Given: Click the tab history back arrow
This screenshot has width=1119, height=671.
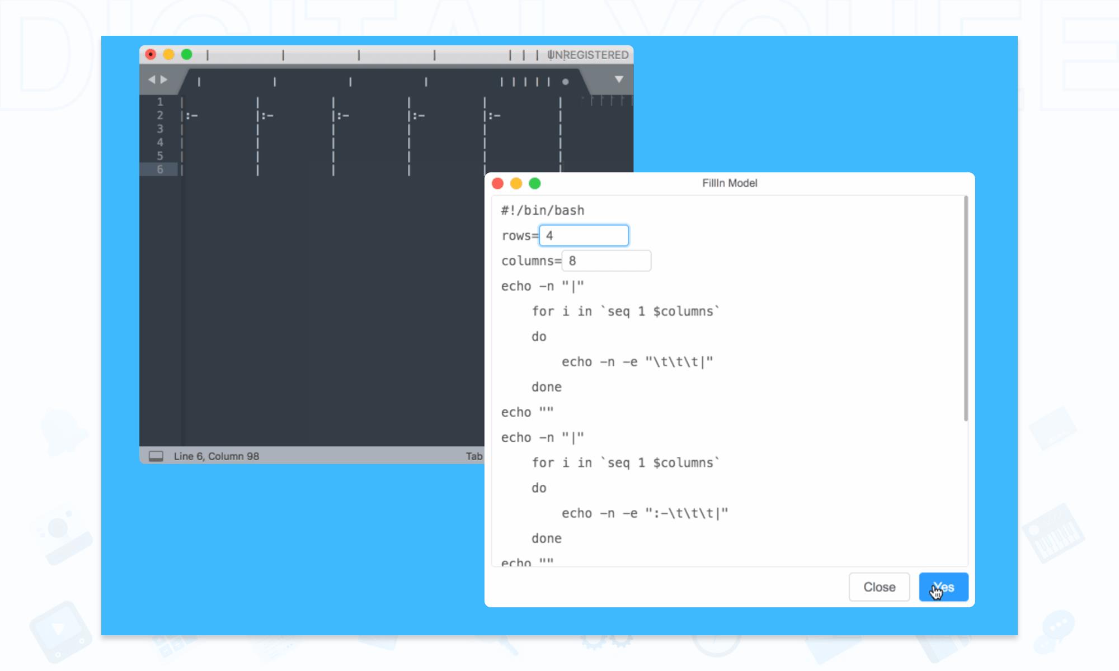Looking at the screenshot, I should click(x=151, y=80).
